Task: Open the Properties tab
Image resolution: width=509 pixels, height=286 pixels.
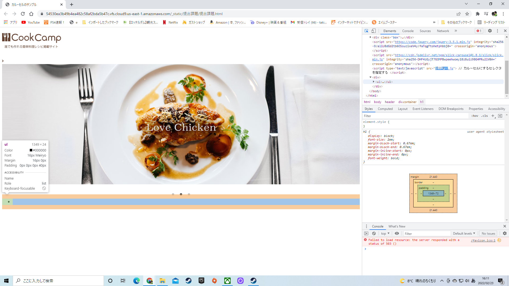Action: click(476, 109)
